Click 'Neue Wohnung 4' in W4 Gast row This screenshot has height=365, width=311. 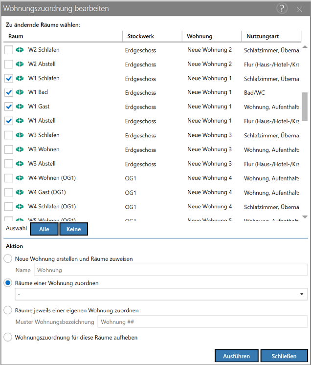(x=209, y=192)
